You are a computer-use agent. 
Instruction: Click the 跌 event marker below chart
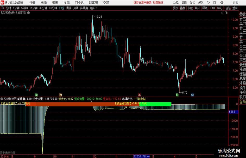click(177, 95)
